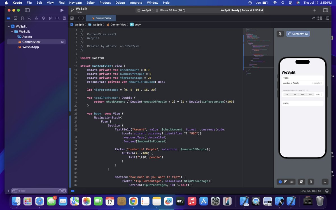The image size is (336, 210).
Task: Open the number of People picker in preview
Action: click(302, 83)
